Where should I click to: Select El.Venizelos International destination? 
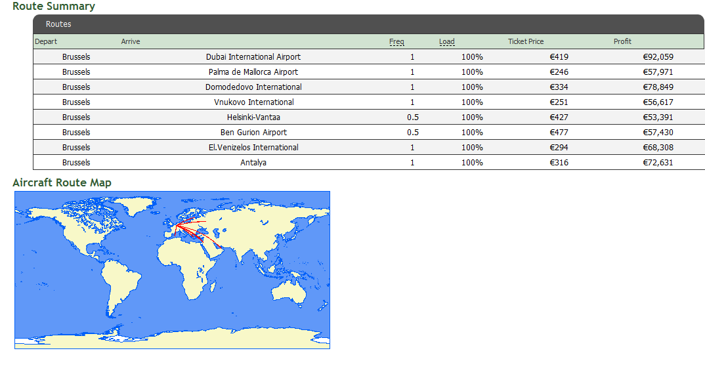point(253,148)
